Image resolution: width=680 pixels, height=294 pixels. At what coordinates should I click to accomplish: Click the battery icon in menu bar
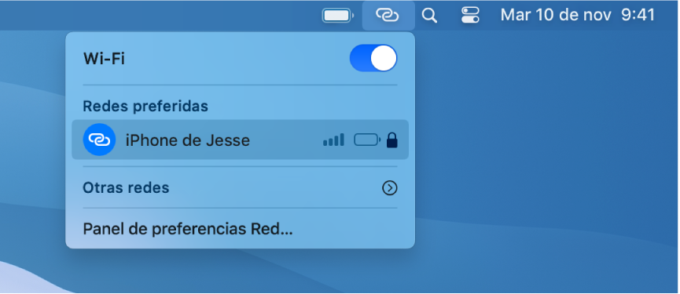pos(338,16)
